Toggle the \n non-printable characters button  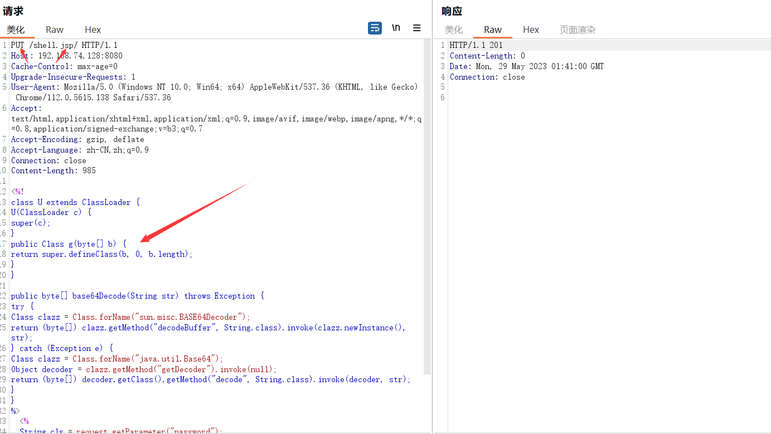coord(396,28)
